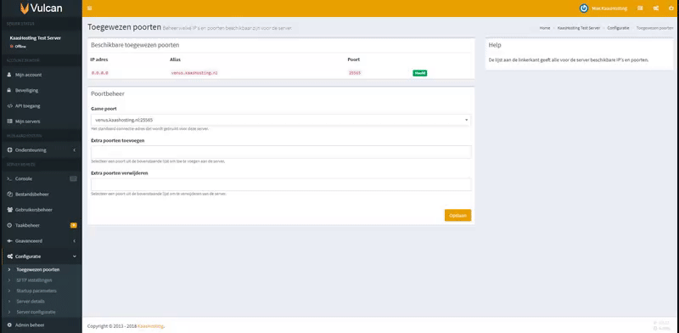Open the admin cogs icon in top bar
The image size is (679, 333).
pyautogui.click(x=656, y=8)
